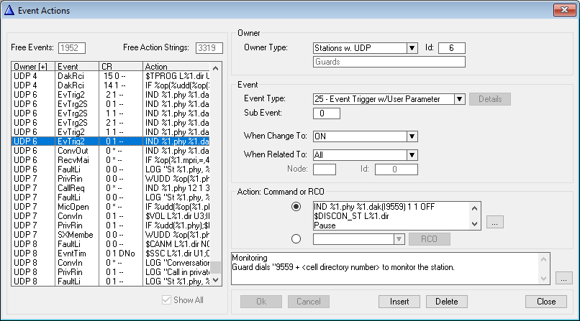
Task: Open the description ellipsis edit button
Action: 564,276
